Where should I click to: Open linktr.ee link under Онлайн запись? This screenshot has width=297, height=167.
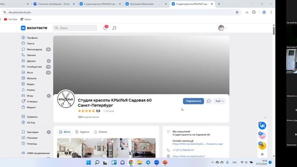coord(189,144)
